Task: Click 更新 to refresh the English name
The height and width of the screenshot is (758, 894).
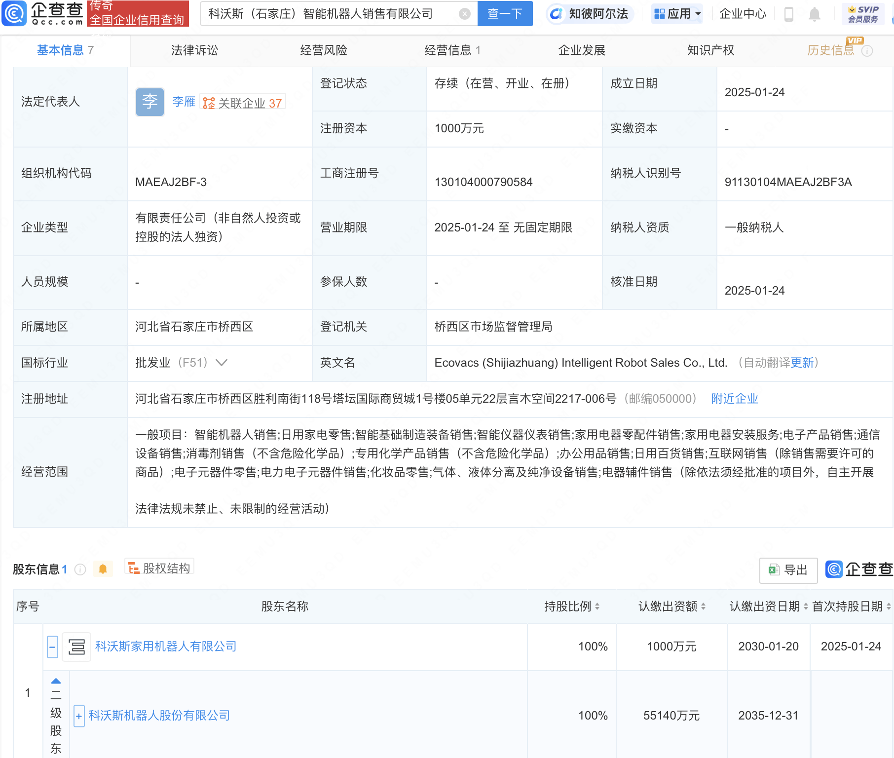Action: tap(802, 363)
